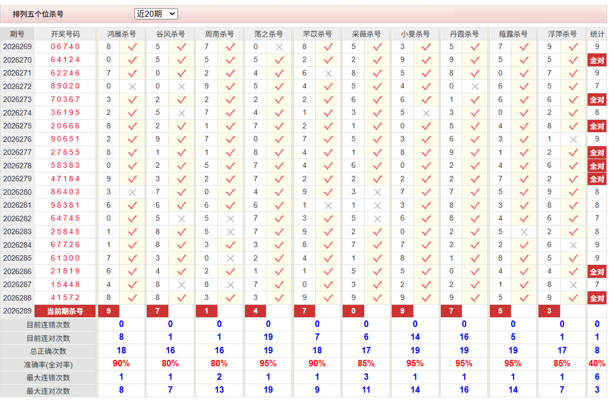Click the 全对 badge for period 2026279
The image size is (614, 403).
597,179
